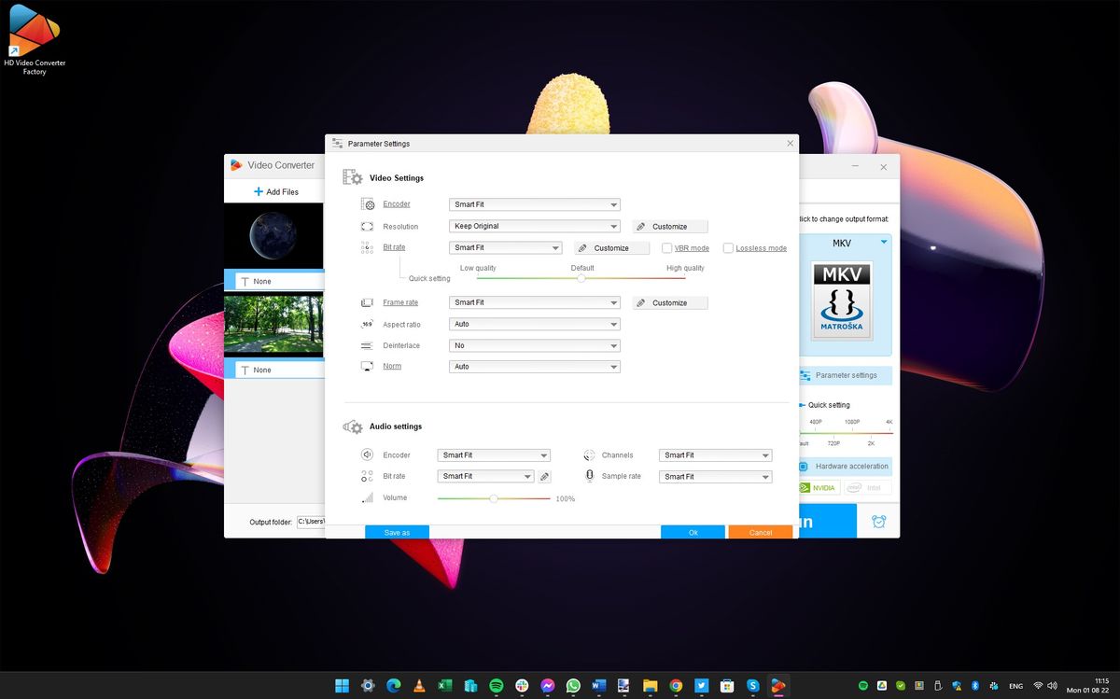Image resolution: width=1120 pixels, height=699 pixels.
Task: Click the Parameter Settings dialog title icon
Action: click(338, 143)
